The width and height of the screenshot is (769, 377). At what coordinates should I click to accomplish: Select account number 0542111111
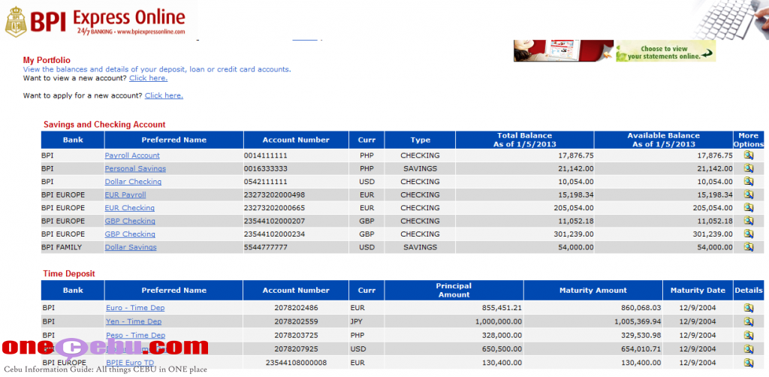click(x=265, y=182)
